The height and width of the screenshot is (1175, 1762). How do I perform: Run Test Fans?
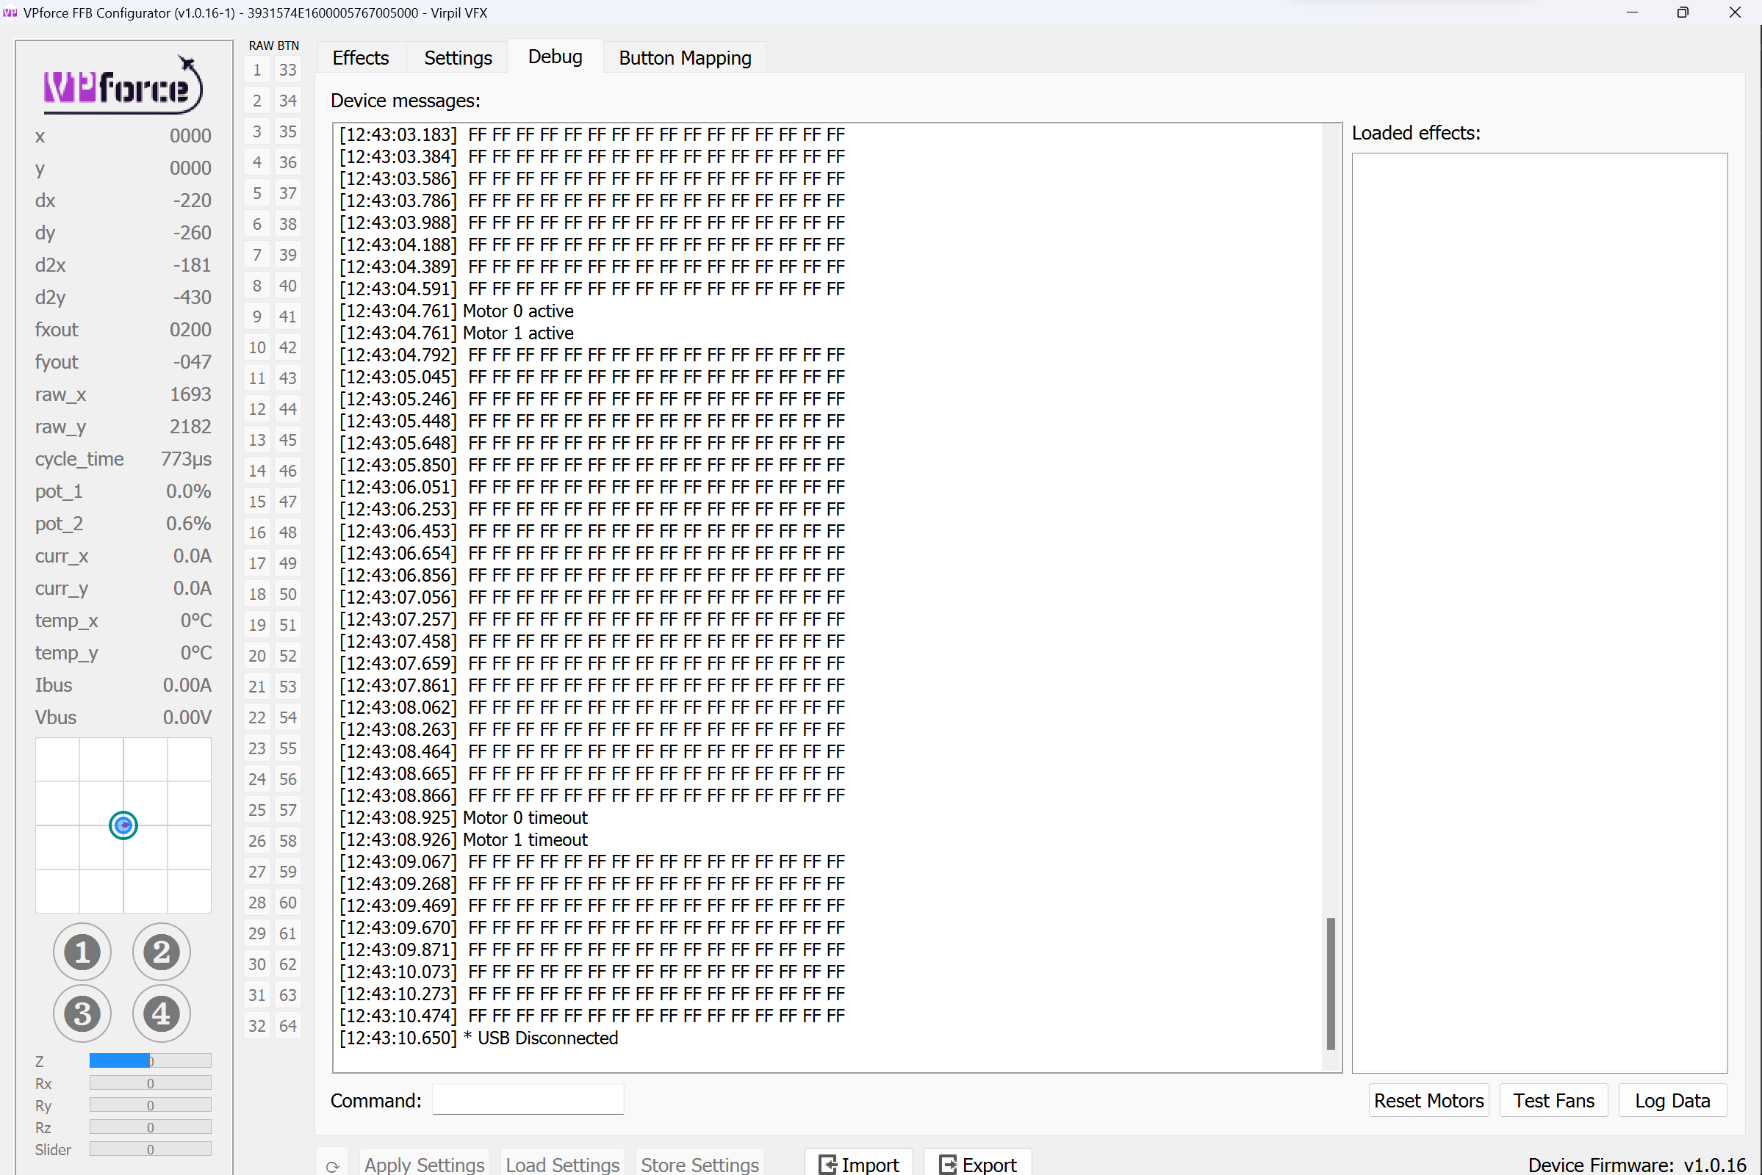click(x=1553, y=1100)
